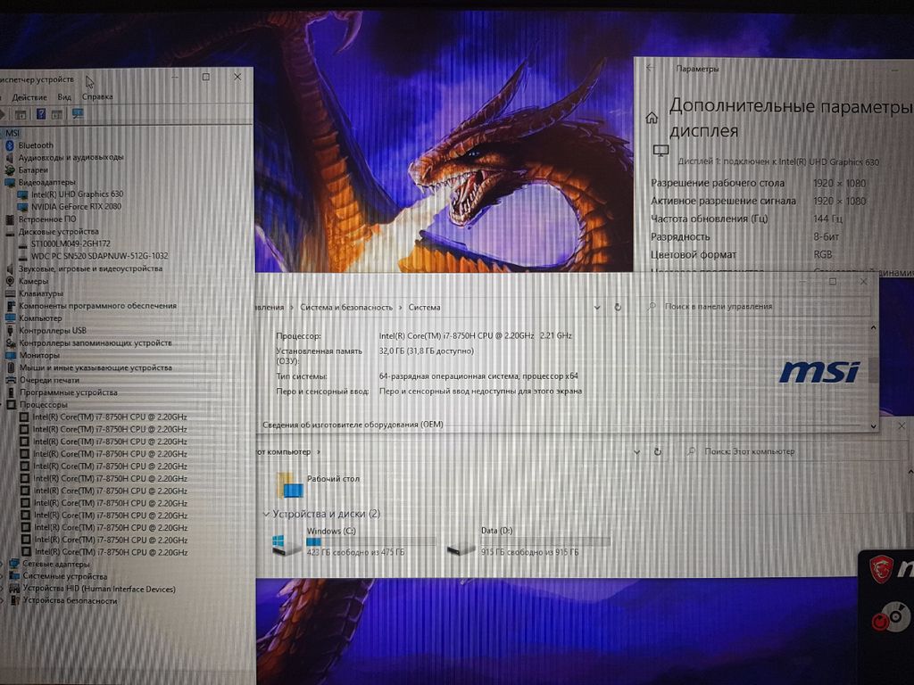Select the Видеоадаптеры category
Viewport: 914px width, 685px height.
click(x=46, y=182)
